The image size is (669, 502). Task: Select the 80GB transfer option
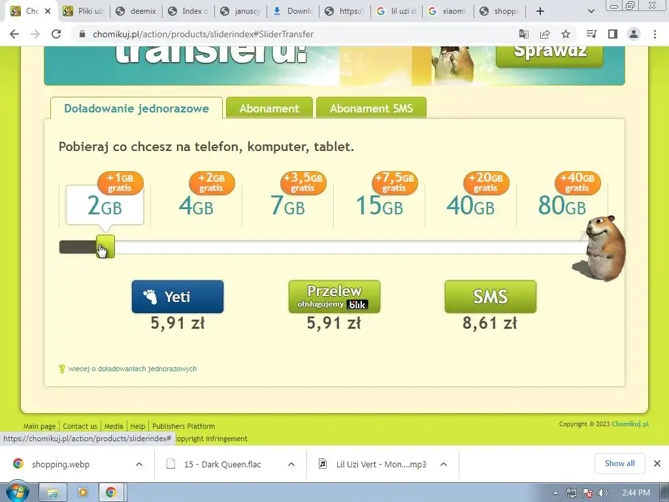[x=562, y=205]
